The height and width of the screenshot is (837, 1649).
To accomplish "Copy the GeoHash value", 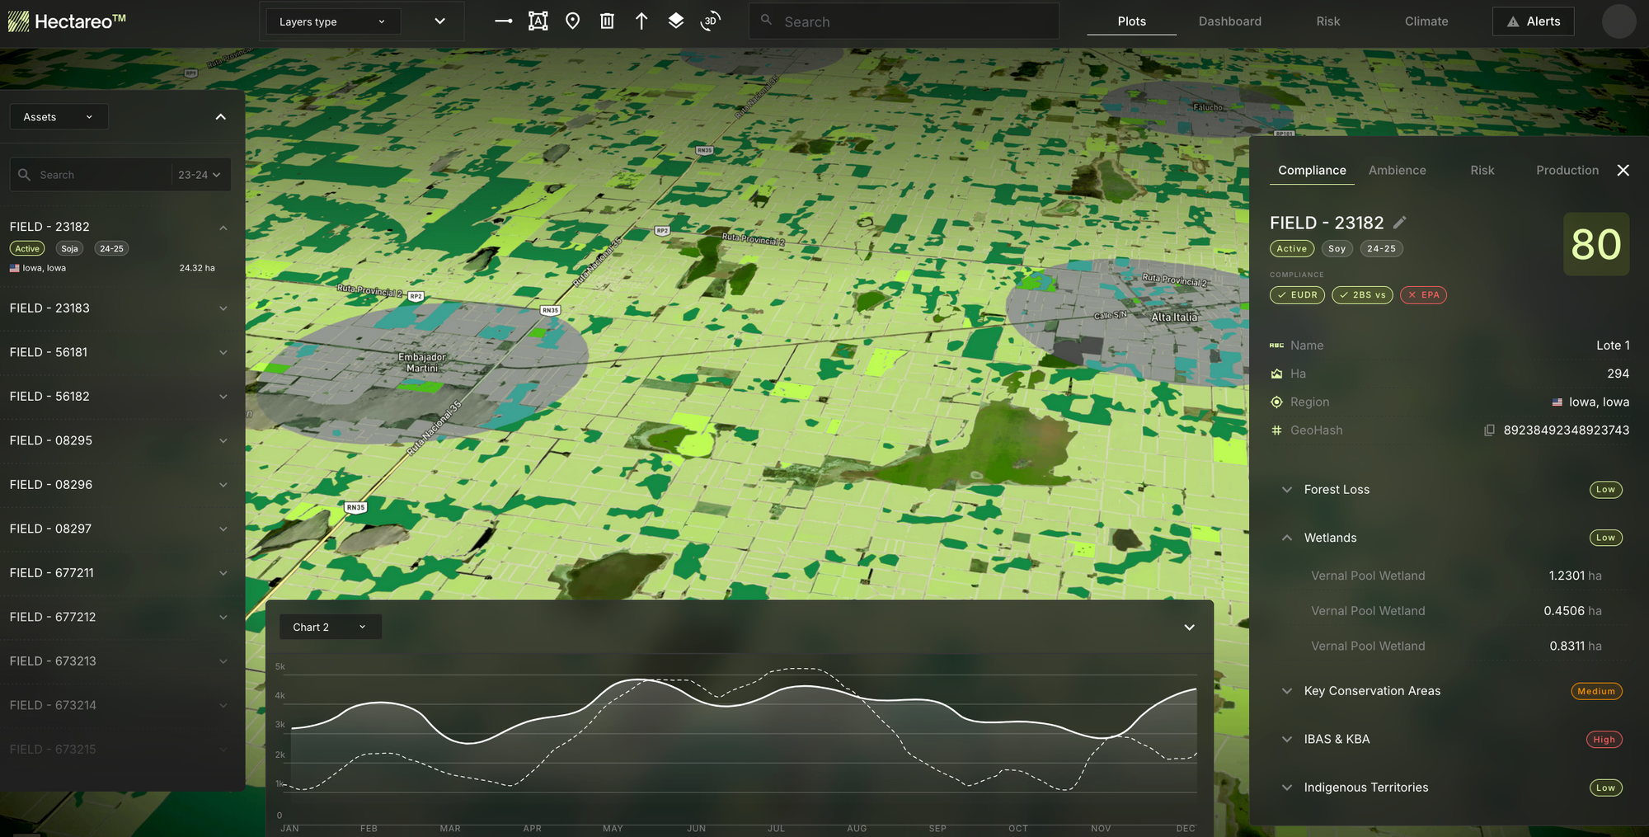I will coord(1489,430).
